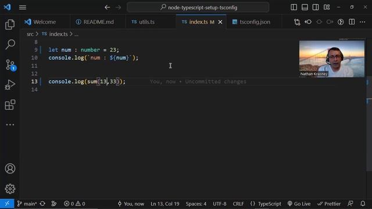Change indentation via Spaces: 4
The image size is (372, 209).
[x=196, y=204]
